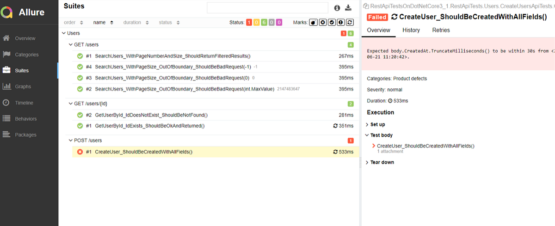Screen dimensions: 555x226
Task: Open Suites via the briefcase icon
Action: [x=6, y=70]
